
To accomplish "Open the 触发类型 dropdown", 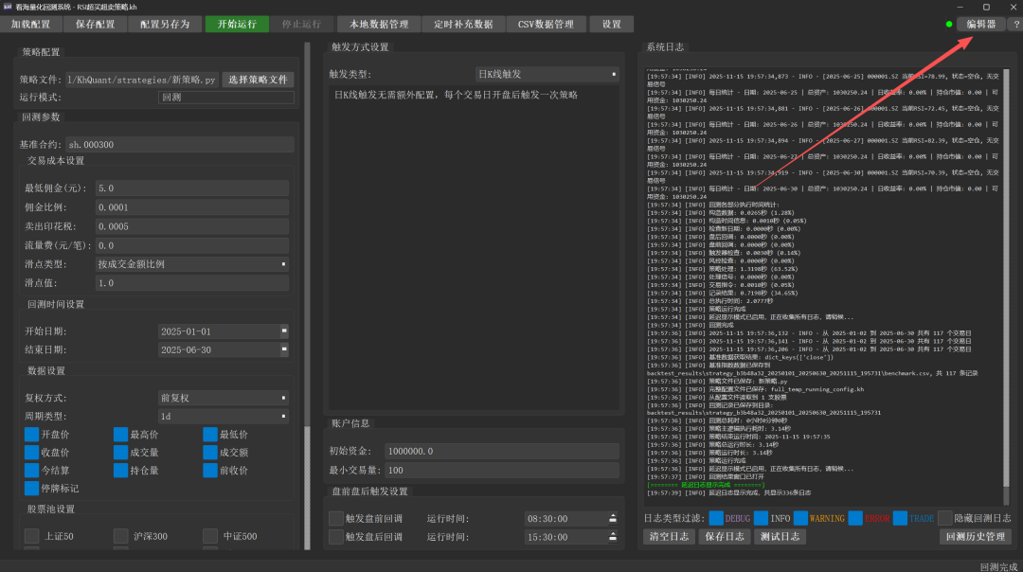I will 547,75.
